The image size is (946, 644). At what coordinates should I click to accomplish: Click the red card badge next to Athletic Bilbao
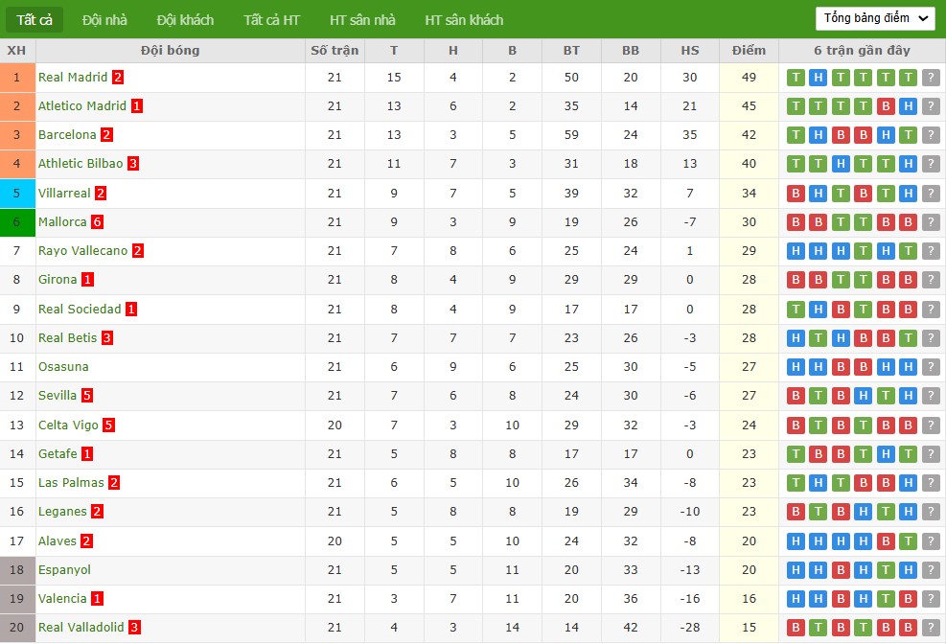click(133, 164)
